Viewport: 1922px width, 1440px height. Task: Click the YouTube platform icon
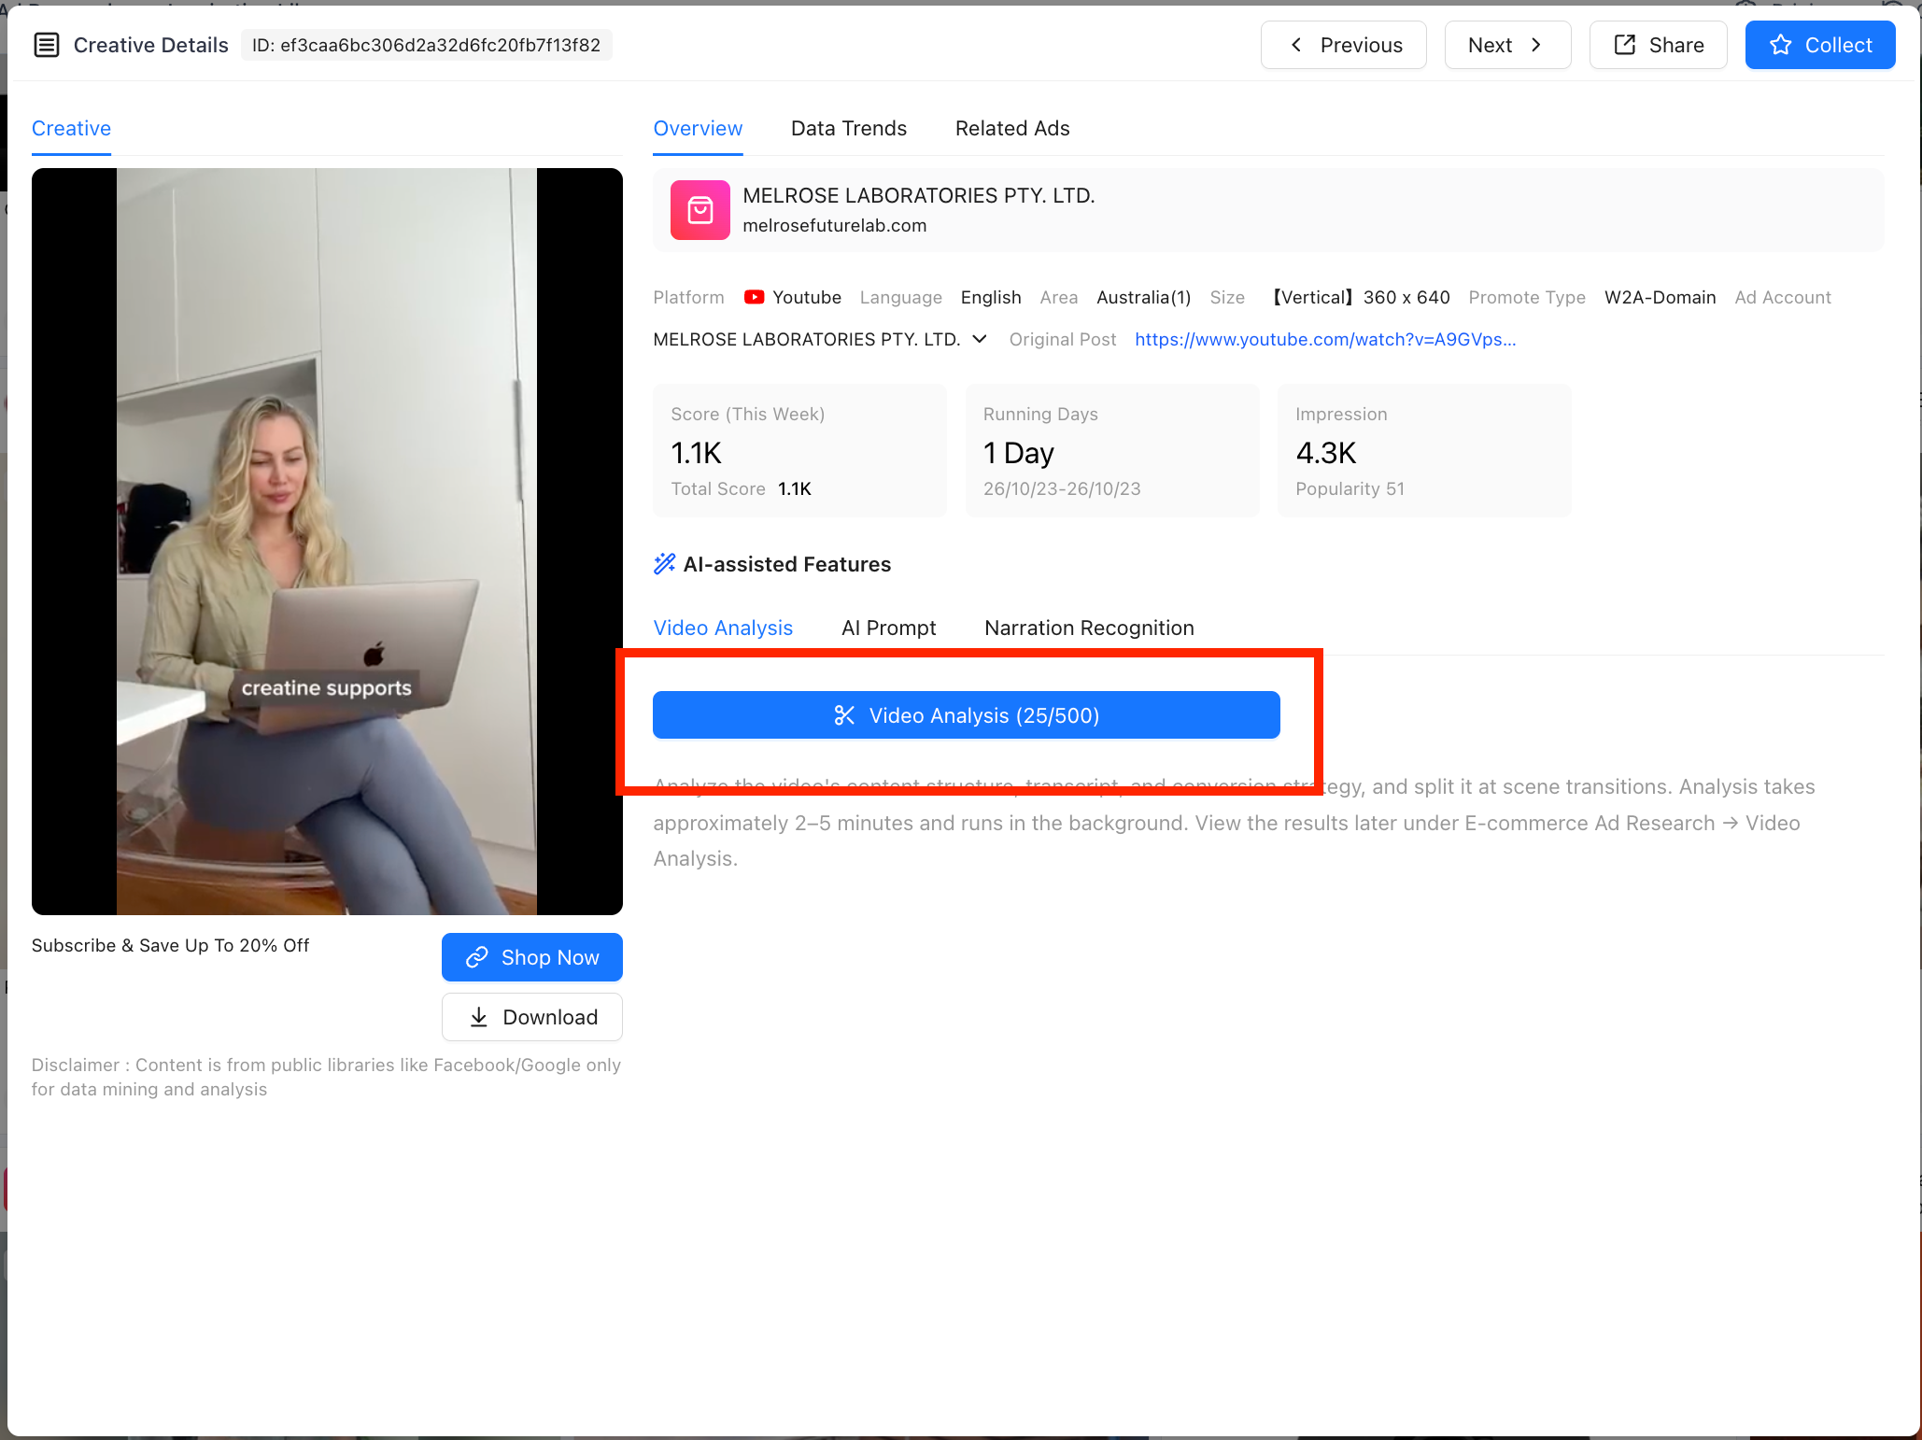pos(755,297)
